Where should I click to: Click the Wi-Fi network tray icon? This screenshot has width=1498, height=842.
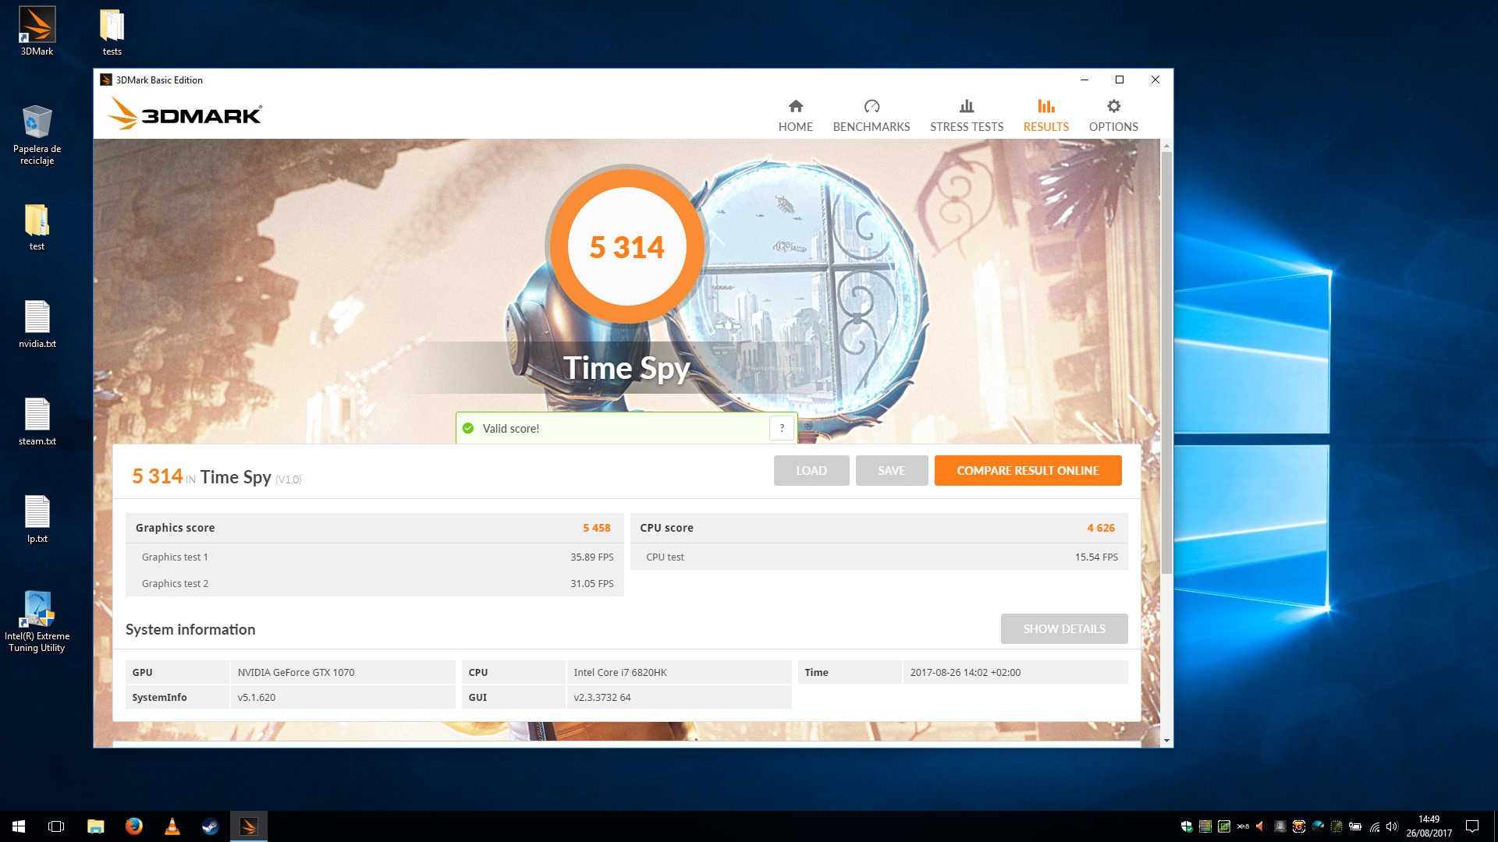(1374, 826)
